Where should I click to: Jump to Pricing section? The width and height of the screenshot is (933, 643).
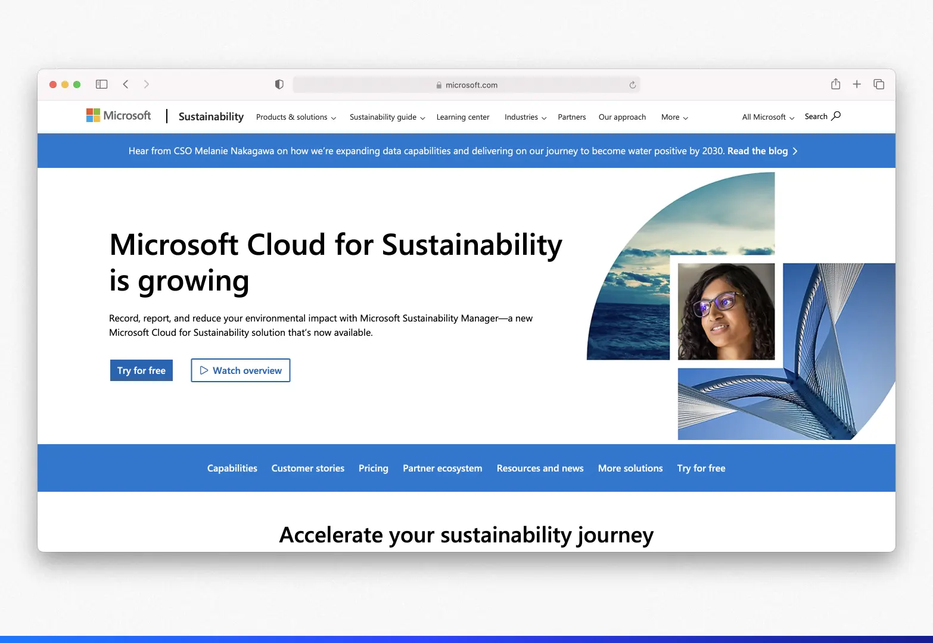[x=374, y=469]
